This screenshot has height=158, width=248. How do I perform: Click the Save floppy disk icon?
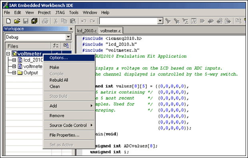(26, 21)
